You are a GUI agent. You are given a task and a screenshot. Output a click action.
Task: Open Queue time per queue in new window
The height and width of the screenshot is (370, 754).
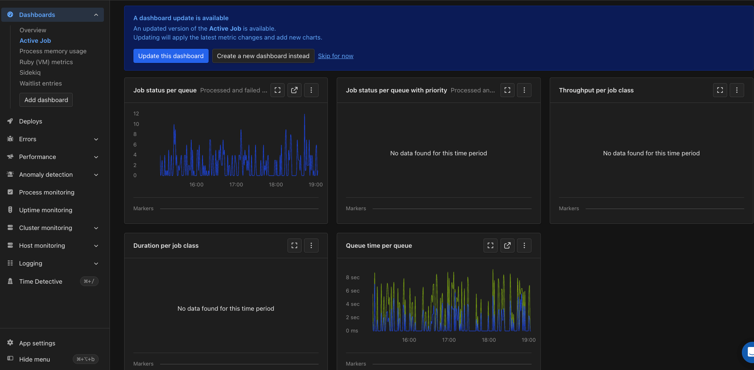pyautogui.click(x=507, y=245)
